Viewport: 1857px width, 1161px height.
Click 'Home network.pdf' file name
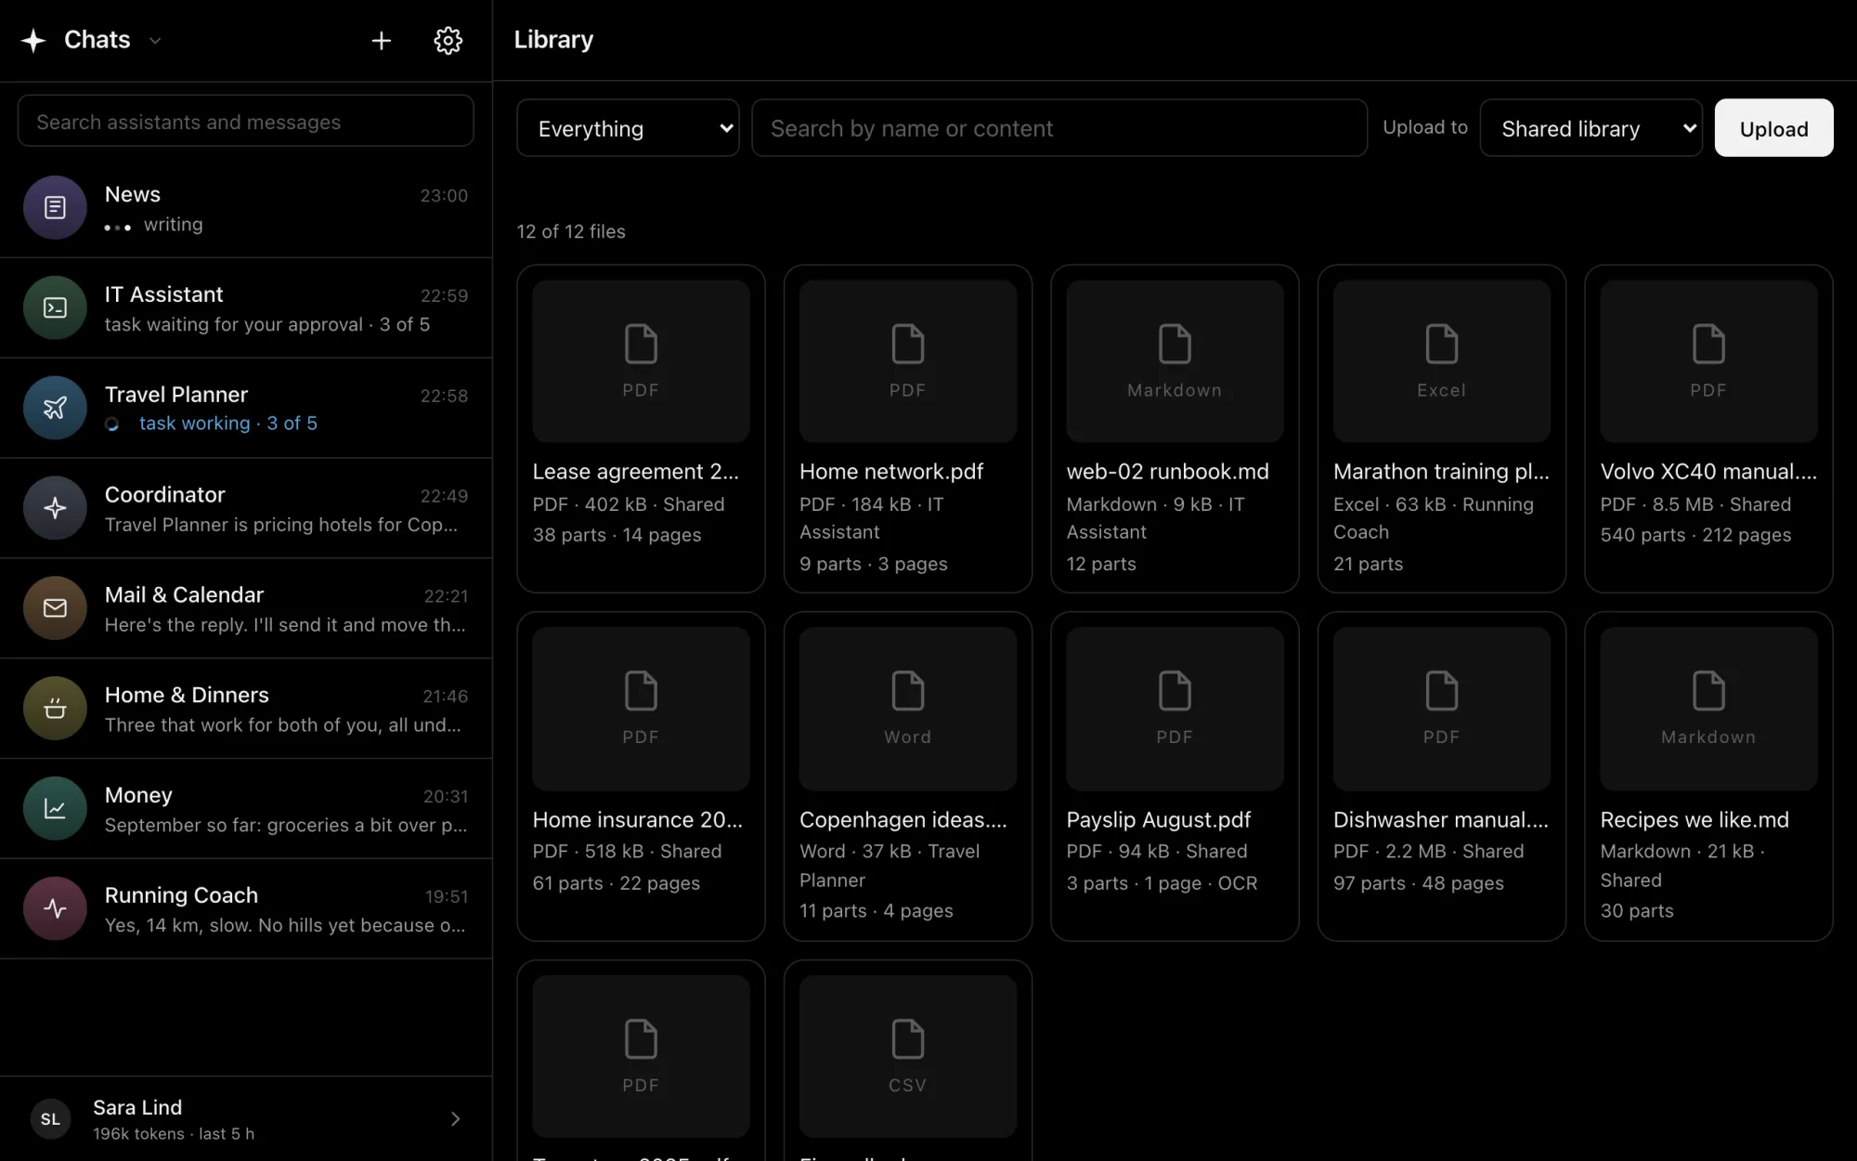point(891,472)
